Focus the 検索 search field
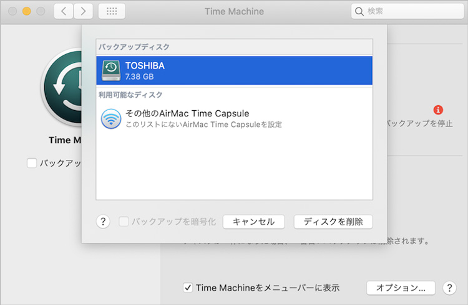Image resolution: width=468 pixels, height=305 pixels. [x=407, y=11]
